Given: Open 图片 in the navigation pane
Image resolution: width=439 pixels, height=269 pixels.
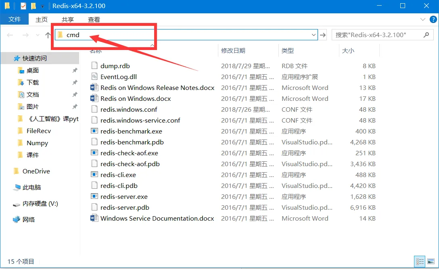Looking at the screenshot, I should pos(33,106).
